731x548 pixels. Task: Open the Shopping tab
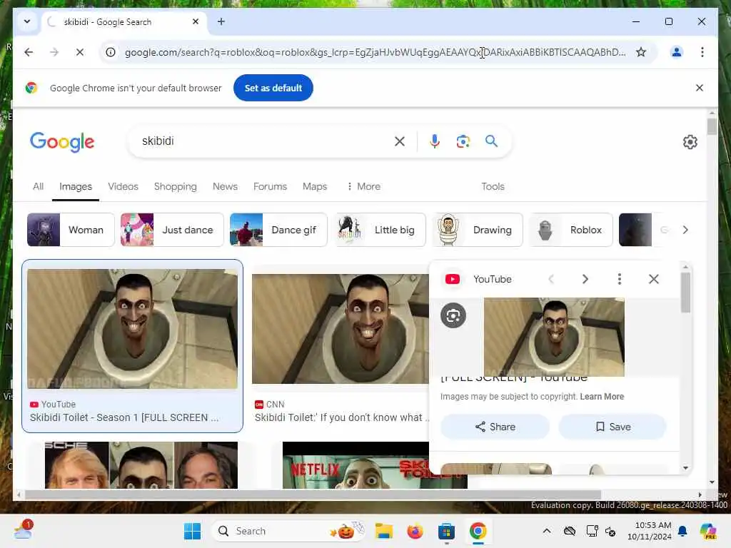click(176, 186)
